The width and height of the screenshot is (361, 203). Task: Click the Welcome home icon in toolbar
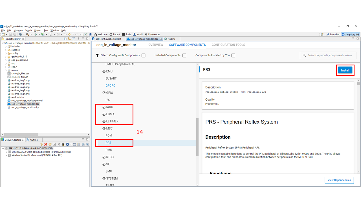click(x=96, y=34)
